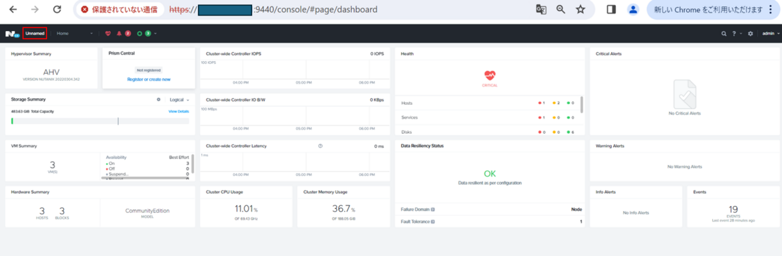Click View Details in Storage Summary
Screen dimensions: 782x256
[179, 112]
